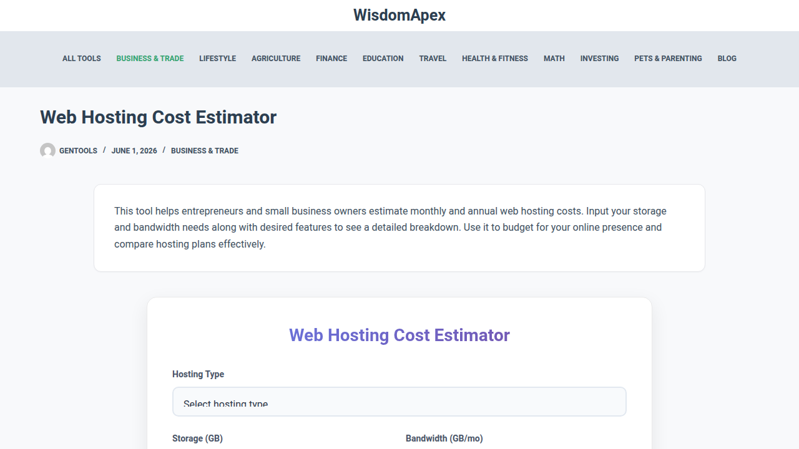
Task: Click the purple Web Hosting Cost Estimator heading
Action: [x=399, y=335]
